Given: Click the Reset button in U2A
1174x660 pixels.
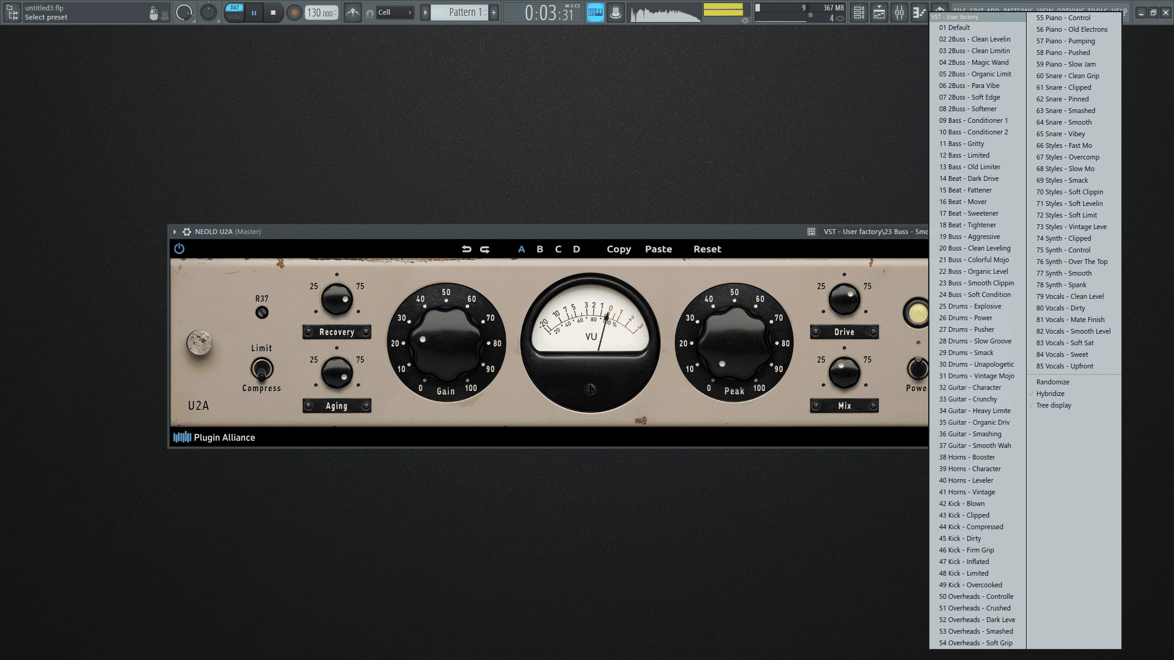Looking at the screenshot, I should pyautogui.click(x=707, y=249).
